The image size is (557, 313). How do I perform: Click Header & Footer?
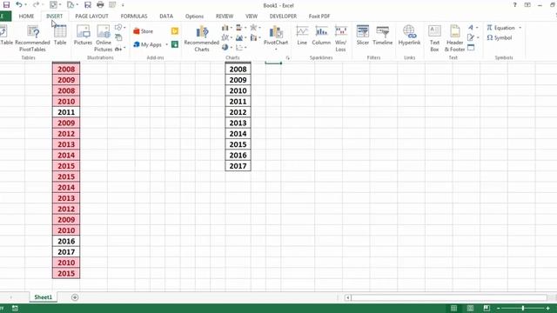[454, 38]
